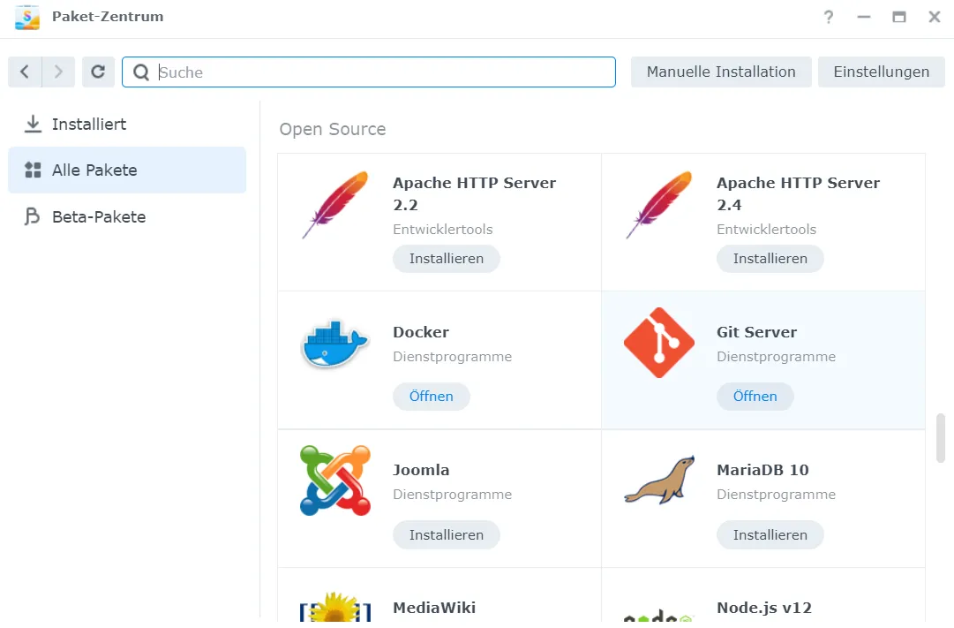Click the Apache HTTP Server 2.4 title
Viewport: 954px width, 628px height.
click(799, 193)
